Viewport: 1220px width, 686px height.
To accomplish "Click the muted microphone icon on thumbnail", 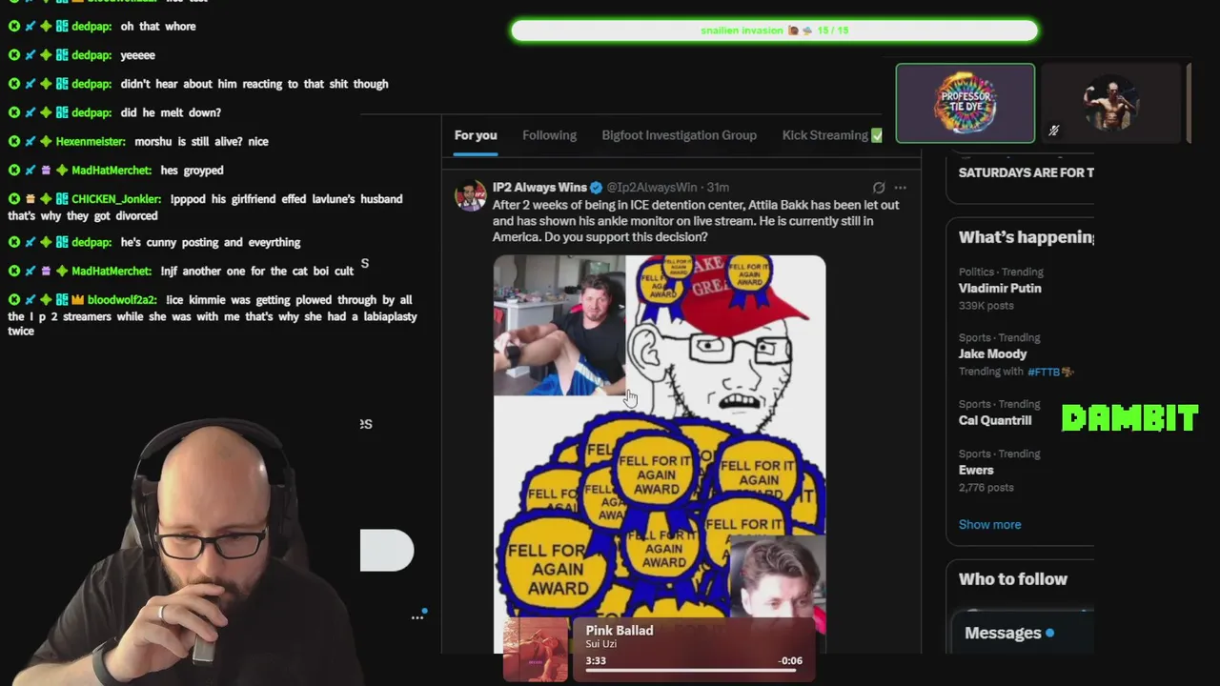I will pos(1053,131).
